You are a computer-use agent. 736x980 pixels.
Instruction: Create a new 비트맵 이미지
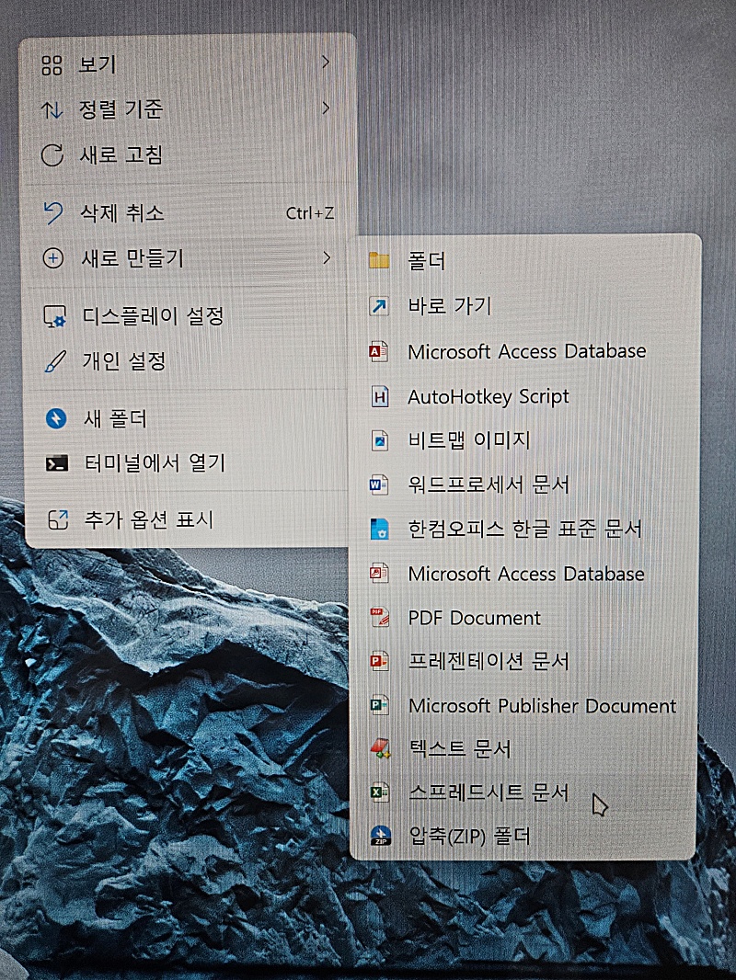(524, 440)
